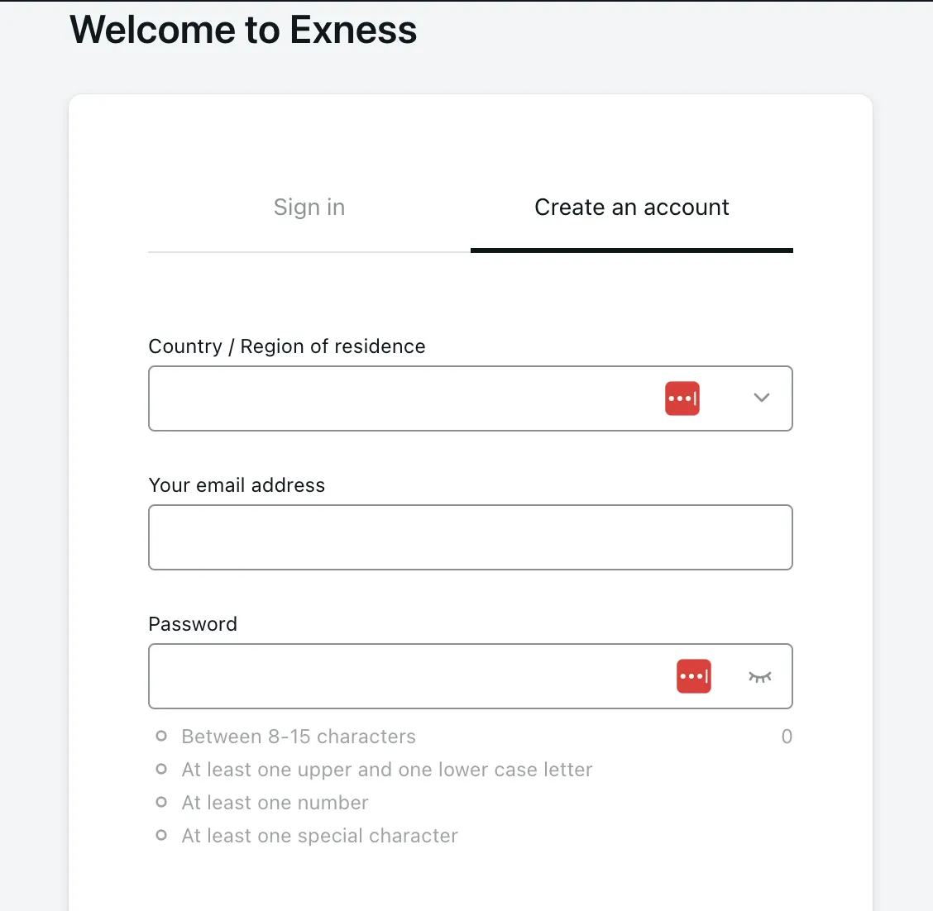This screenshot has height=911, width=933.
Task: Show password using the eye icon
Action: (x=760, y=677)
